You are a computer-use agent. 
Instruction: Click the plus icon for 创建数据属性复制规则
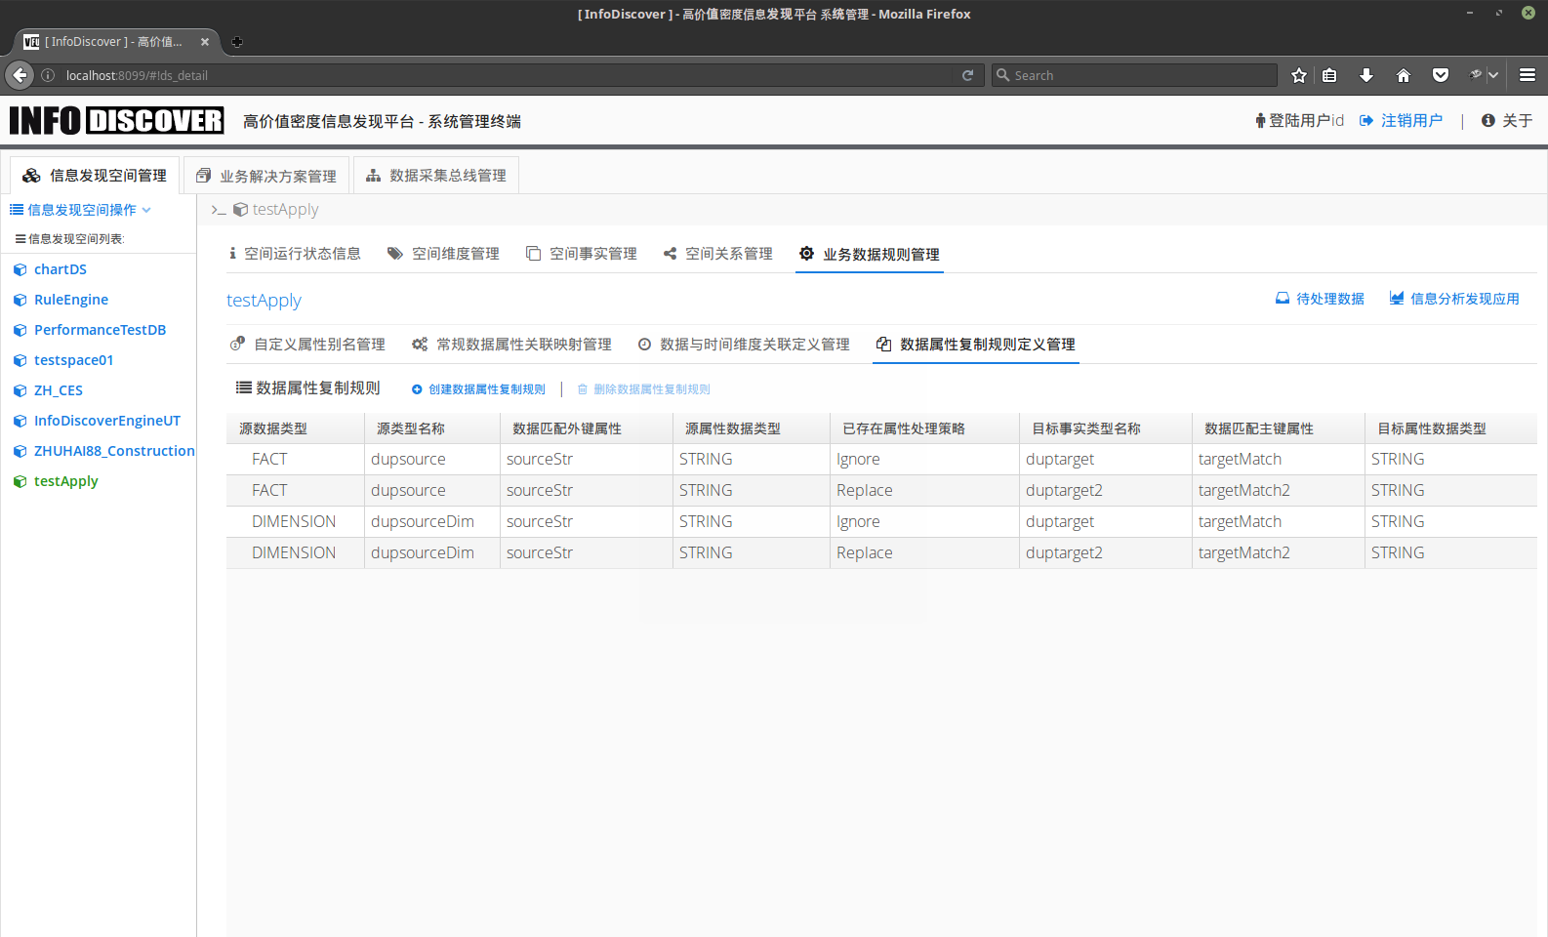[x=417, y=389]
